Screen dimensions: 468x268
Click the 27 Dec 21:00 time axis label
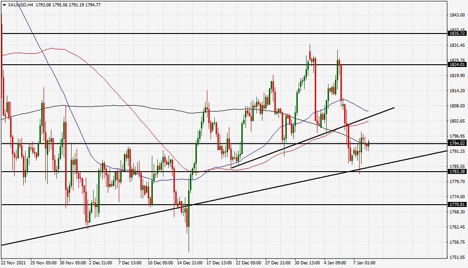pos(278,263)
